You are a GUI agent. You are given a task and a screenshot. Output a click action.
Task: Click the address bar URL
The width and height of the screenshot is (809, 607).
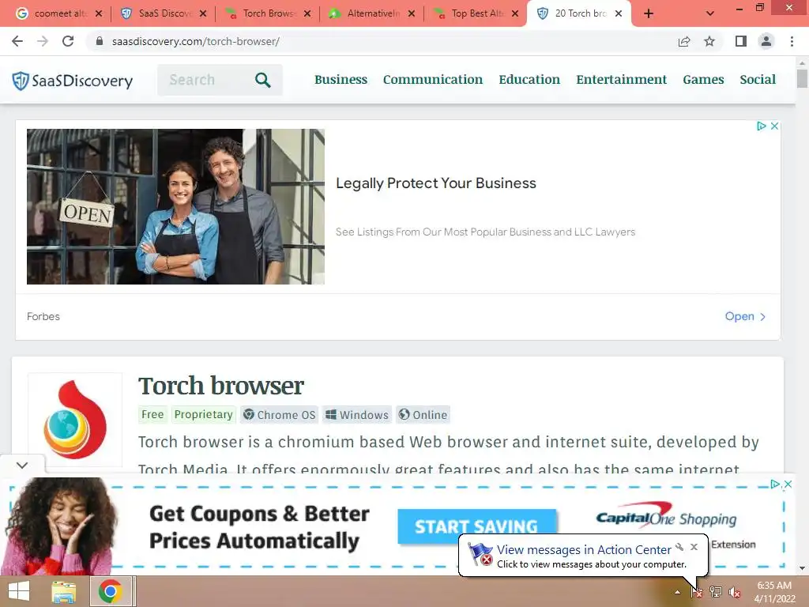[x=196, y=41]
